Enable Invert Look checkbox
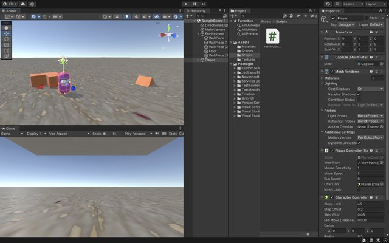This screenshot has width=389, height=243. pos(359,190)
